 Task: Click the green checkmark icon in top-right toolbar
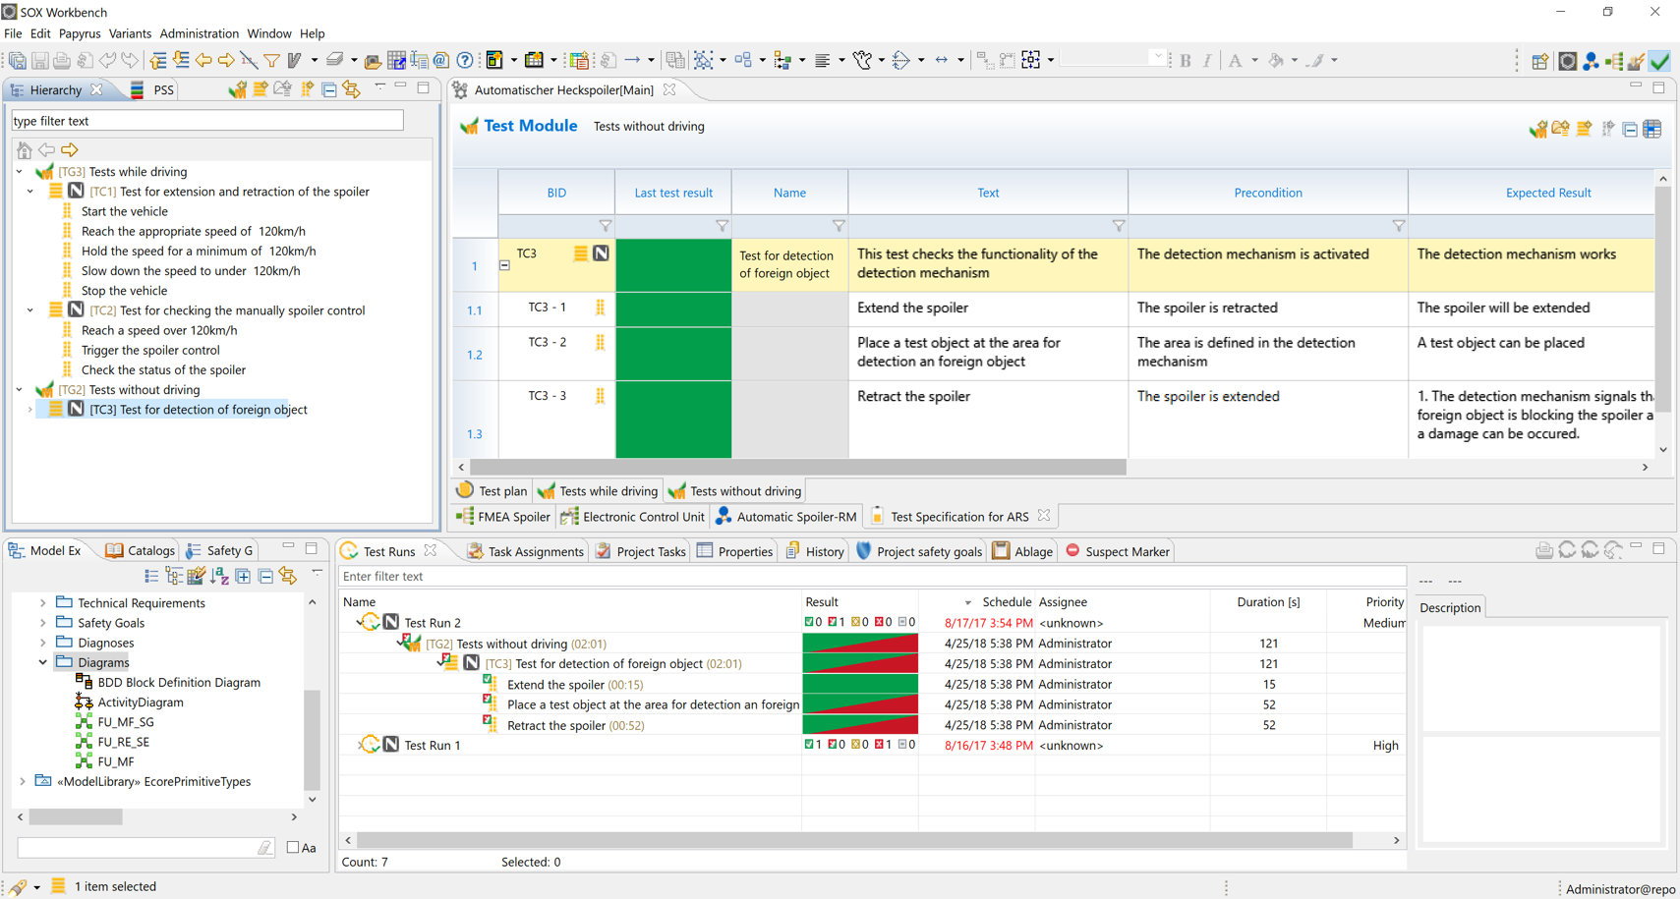1659,61
